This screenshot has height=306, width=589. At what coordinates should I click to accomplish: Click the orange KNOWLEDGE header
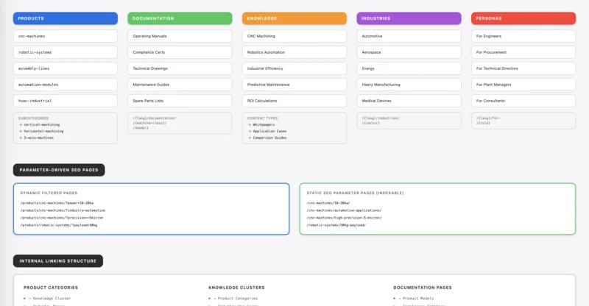294,18
